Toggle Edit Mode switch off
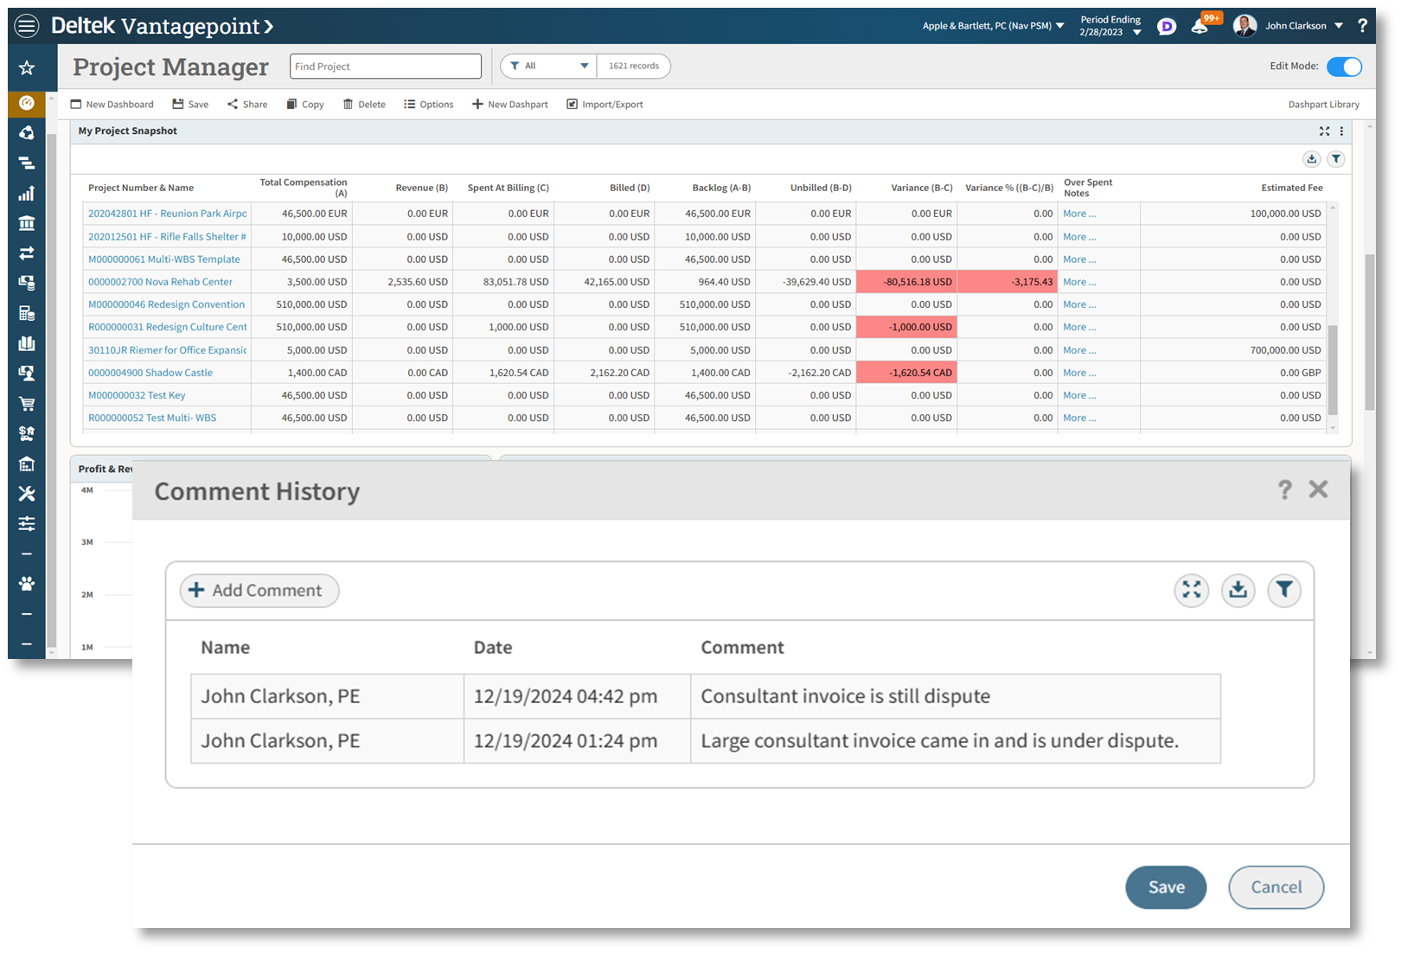 point(1344,67)
